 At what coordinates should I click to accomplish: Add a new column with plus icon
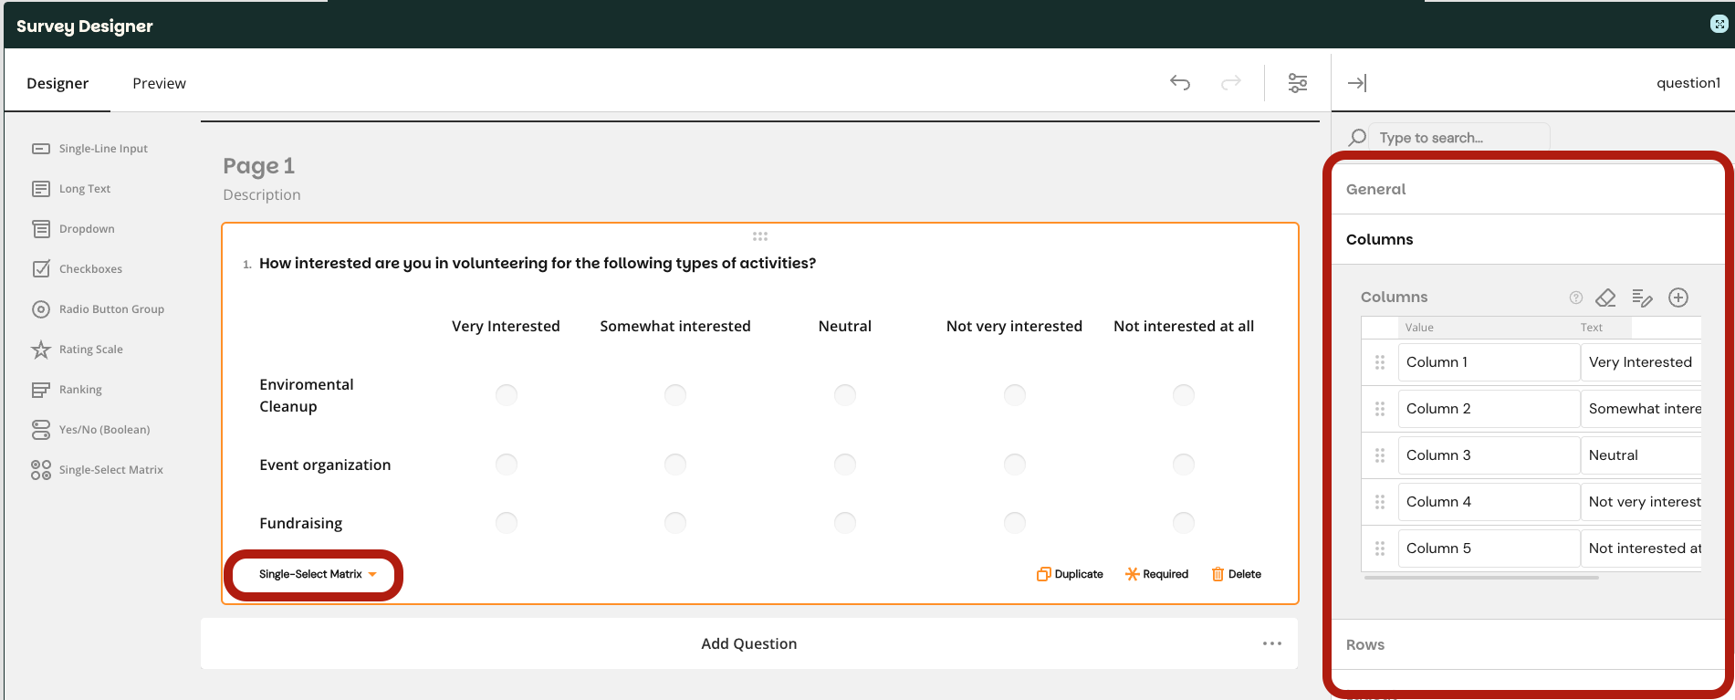(x=1678, y=298)
